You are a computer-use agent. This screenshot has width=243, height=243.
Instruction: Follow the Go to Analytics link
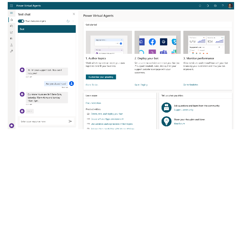pyautogui.click(x=191, y=85)
